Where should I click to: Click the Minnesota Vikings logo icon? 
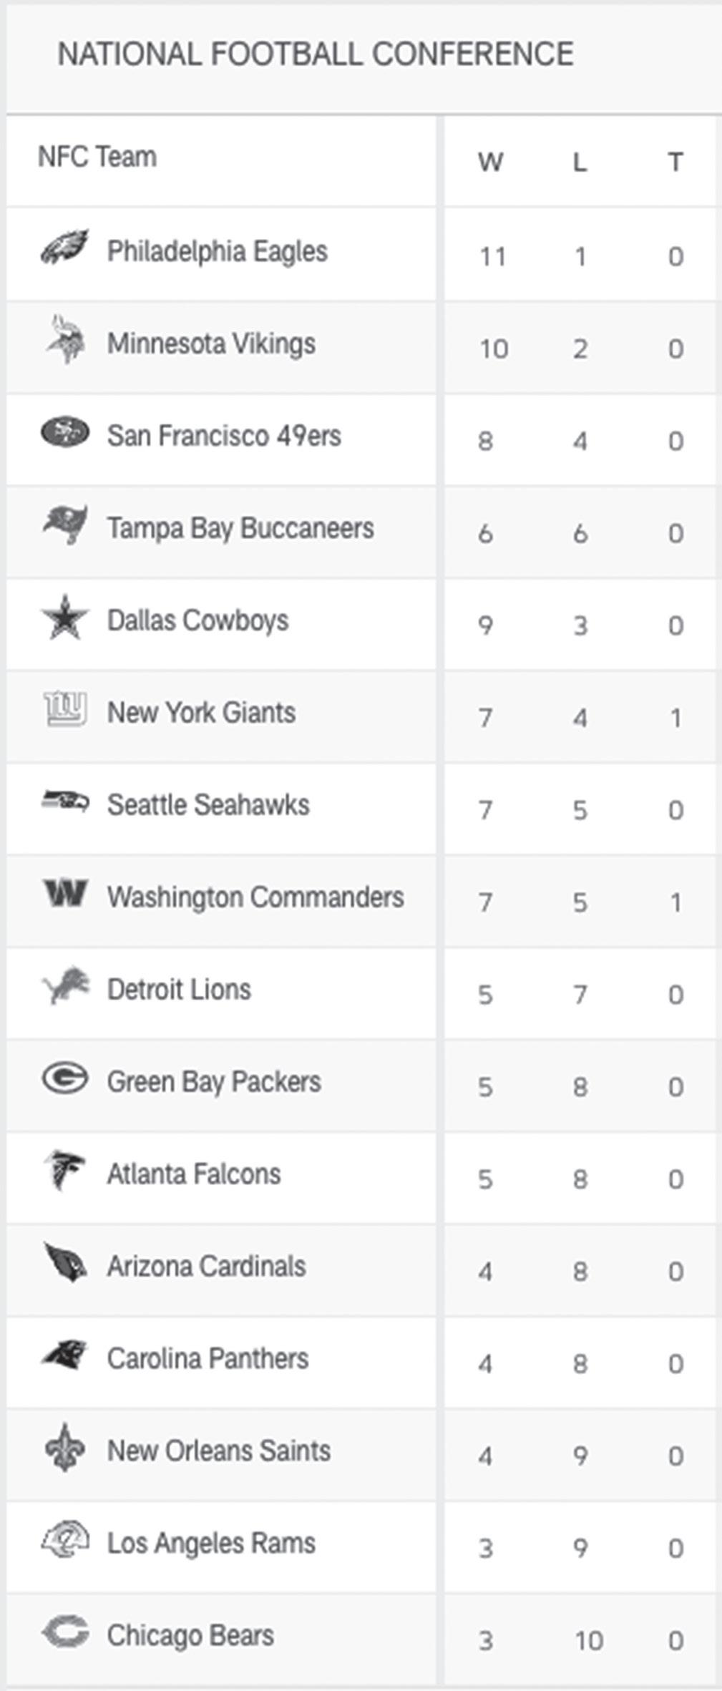[64, 340]
